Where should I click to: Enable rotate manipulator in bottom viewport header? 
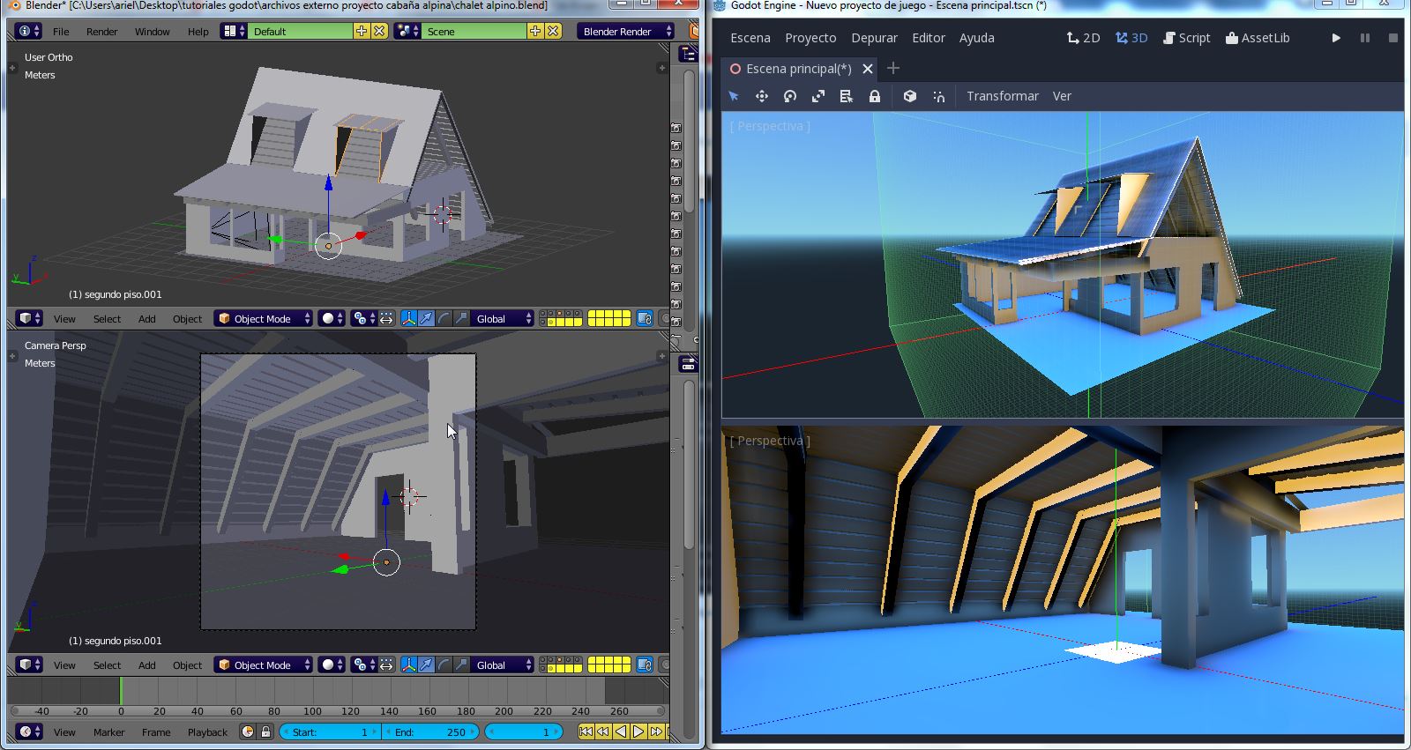444,665
